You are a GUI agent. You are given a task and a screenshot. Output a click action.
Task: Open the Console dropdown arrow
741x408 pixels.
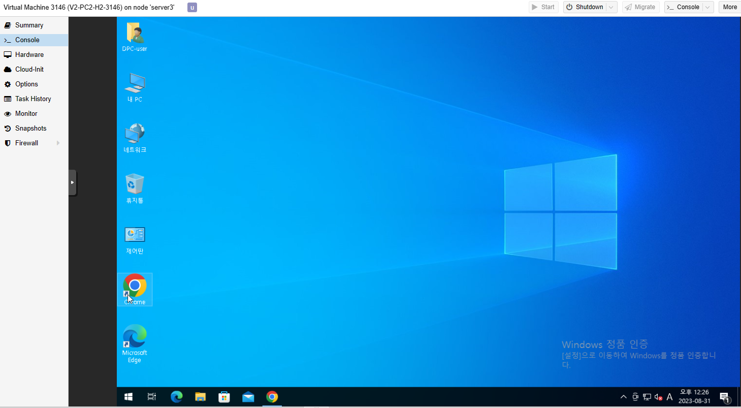coord(708,7)
